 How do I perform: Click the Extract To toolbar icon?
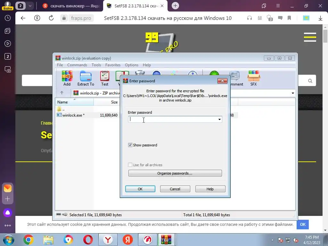click(86, 78)
